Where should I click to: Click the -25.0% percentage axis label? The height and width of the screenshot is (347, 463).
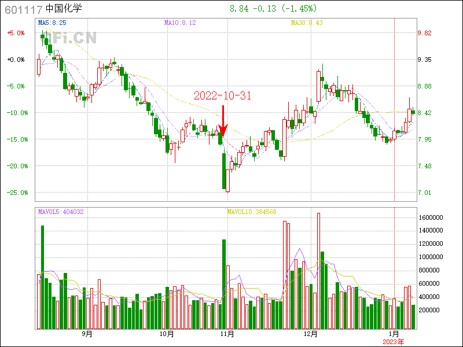coord(15,193)
